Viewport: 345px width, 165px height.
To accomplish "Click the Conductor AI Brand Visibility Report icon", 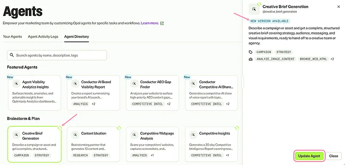I will 75,84.
